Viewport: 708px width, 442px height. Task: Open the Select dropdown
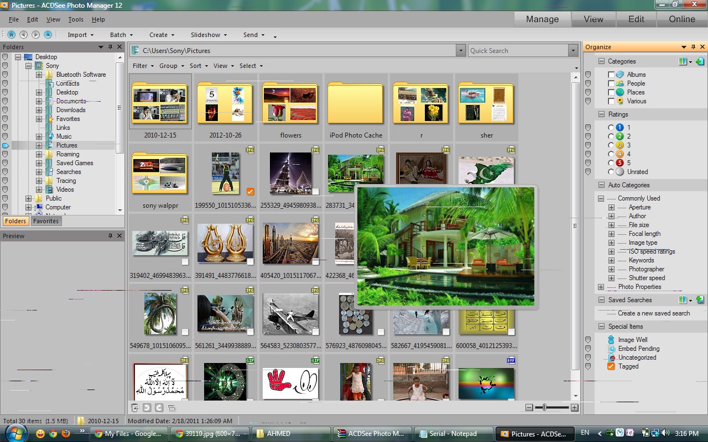coord(250,66)
